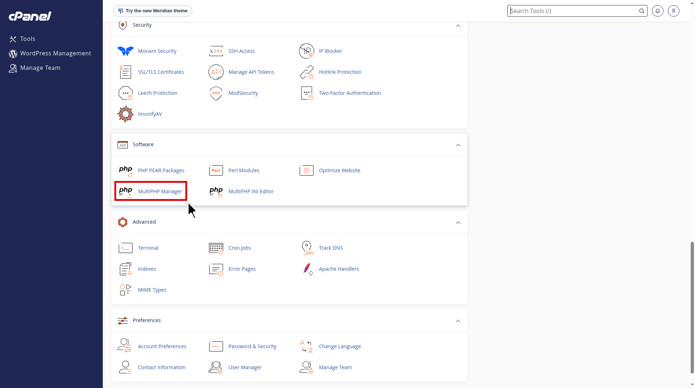This screenshot has height=388, width=695.
Task: Click the Change Language icon
Action: pos(307,346)
